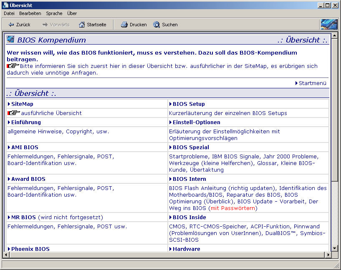The width and height of the screenshot is (341, 270).
Task: Click the pointing hand icon before 'Bitte informieren'
Action: click(x=13, y=66)
